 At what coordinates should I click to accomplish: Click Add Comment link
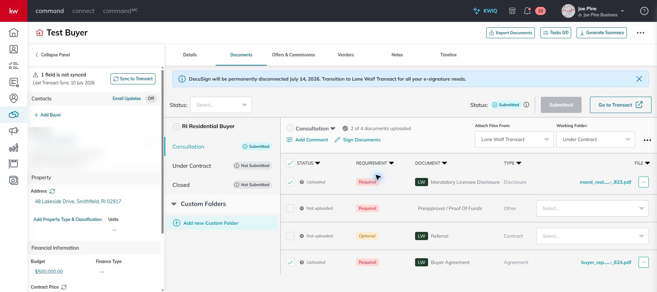coord(307,140)
